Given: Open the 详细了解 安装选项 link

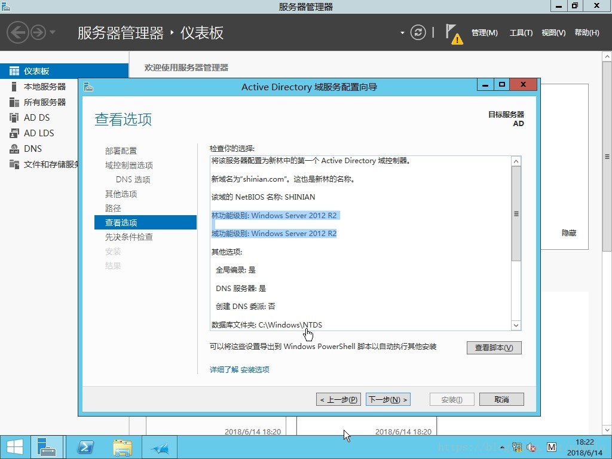Looking at the screenshot, I should tap(239, 369).
